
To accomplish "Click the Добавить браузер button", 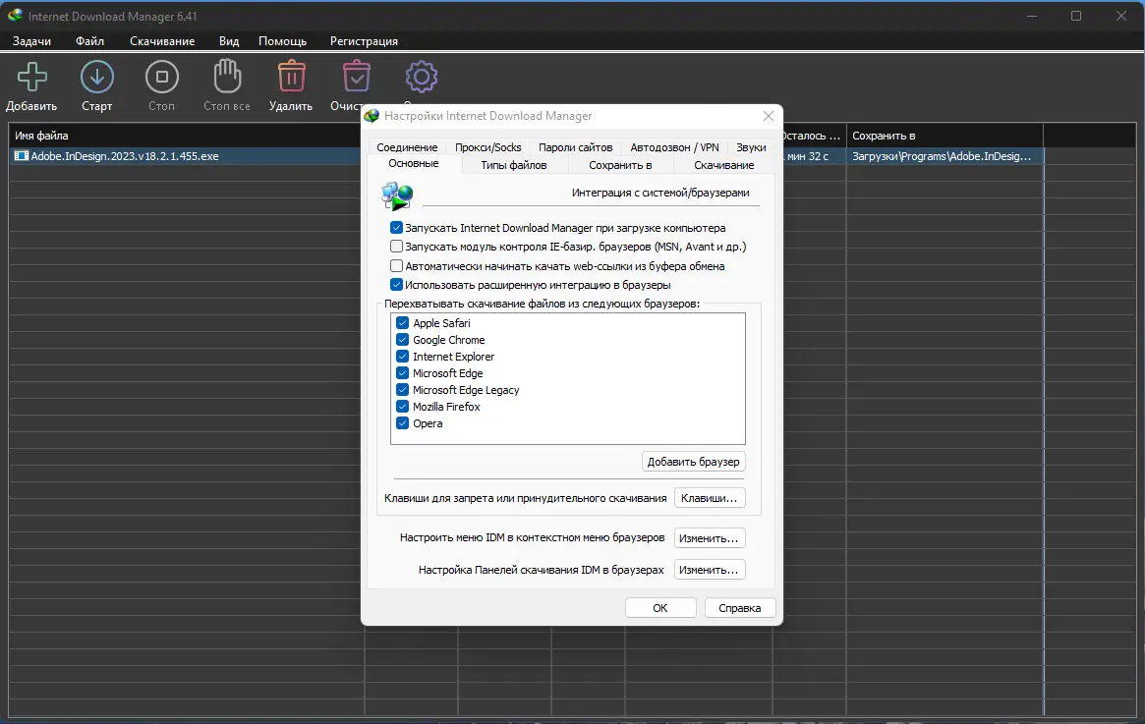I will [694, 462].
